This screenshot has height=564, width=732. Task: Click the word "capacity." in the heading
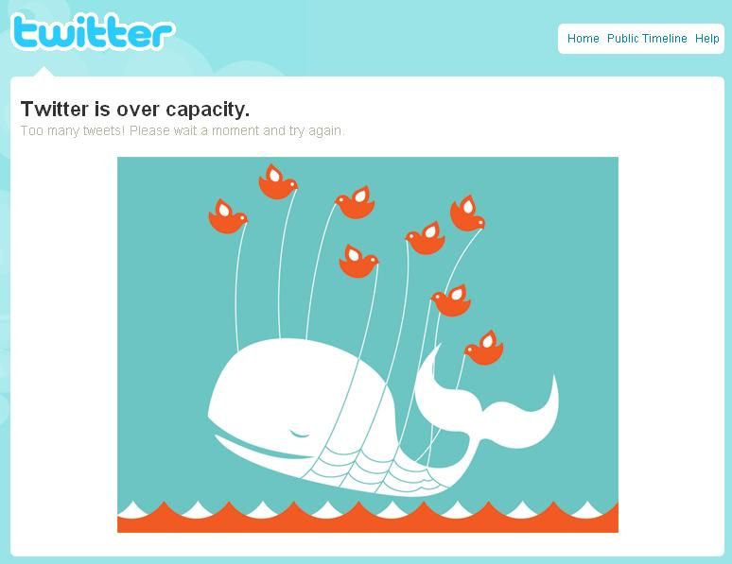[x=208, y=111]
